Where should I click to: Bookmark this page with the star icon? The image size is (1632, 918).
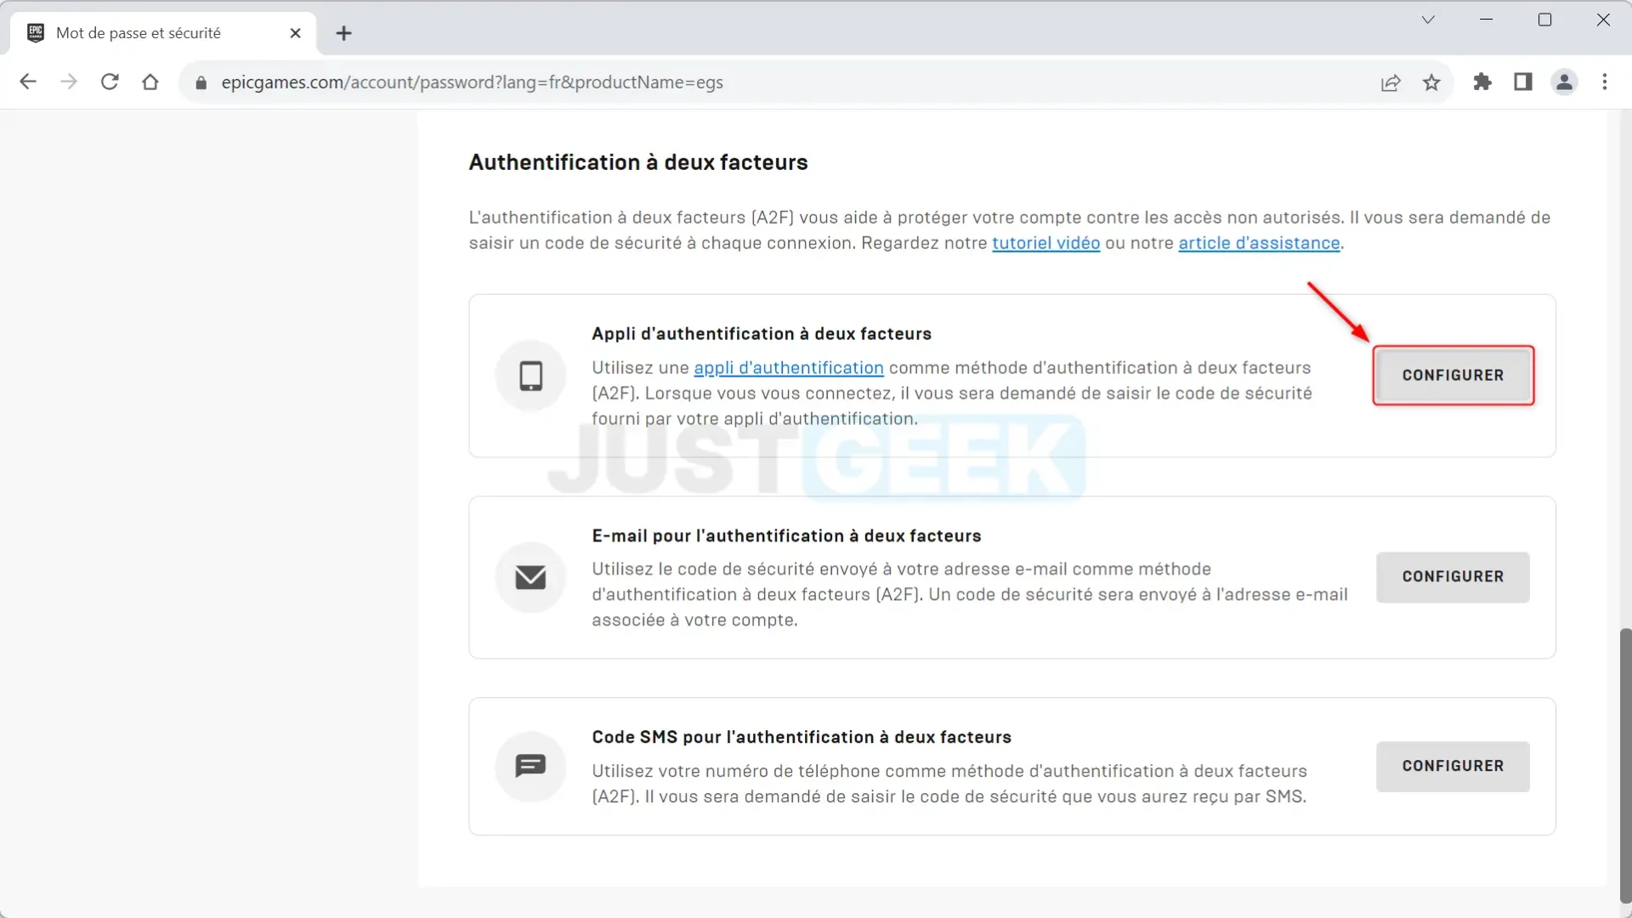click(x=1431, y=82)
